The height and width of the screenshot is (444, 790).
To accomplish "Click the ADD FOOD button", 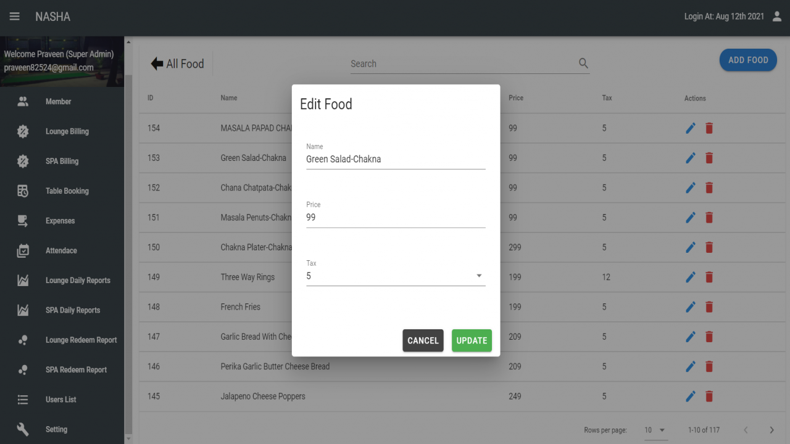I will (x=748, y=60).
